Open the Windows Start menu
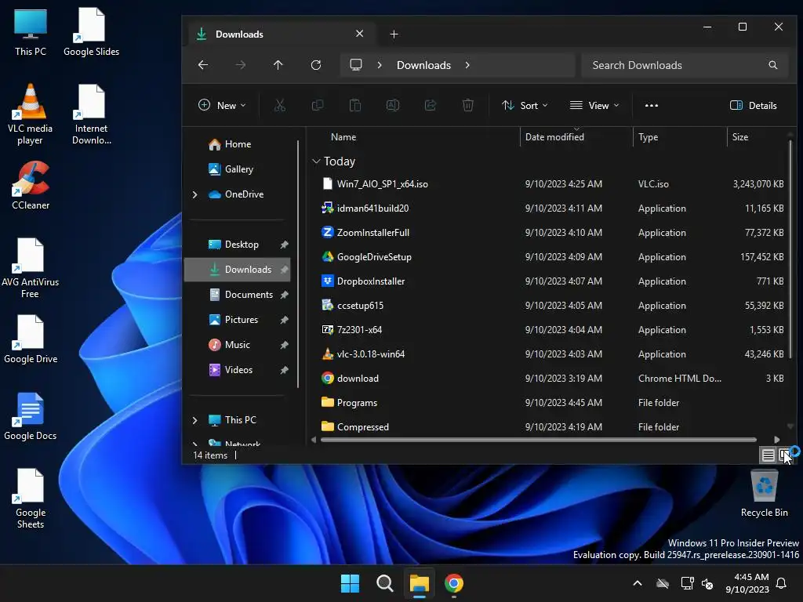 point(351,583)
